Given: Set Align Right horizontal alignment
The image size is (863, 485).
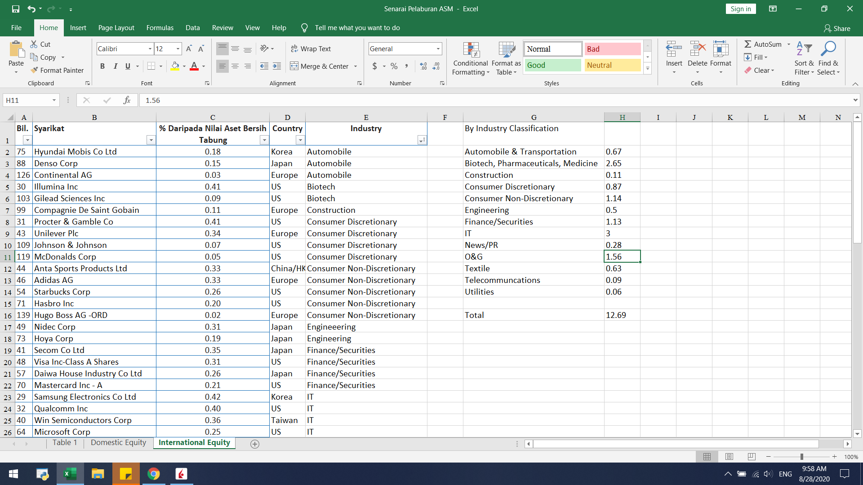Looking at the screenshot, I should pyautogui.click(x=247, y=66).
